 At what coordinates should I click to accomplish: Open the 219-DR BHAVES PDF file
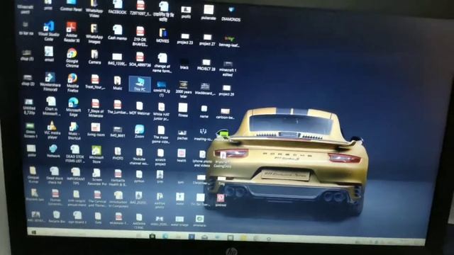[140, 36]
